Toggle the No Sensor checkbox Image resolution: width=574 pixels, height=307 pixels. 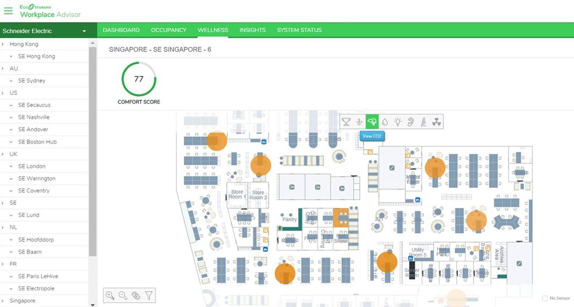coord(544,298)
